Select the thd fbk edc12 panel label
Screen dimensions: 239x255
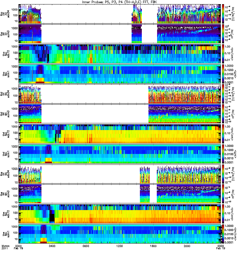[6, 134]
